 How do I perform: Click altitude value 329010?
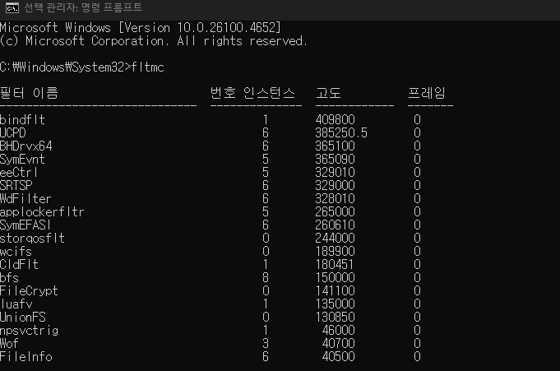[335, 172]
